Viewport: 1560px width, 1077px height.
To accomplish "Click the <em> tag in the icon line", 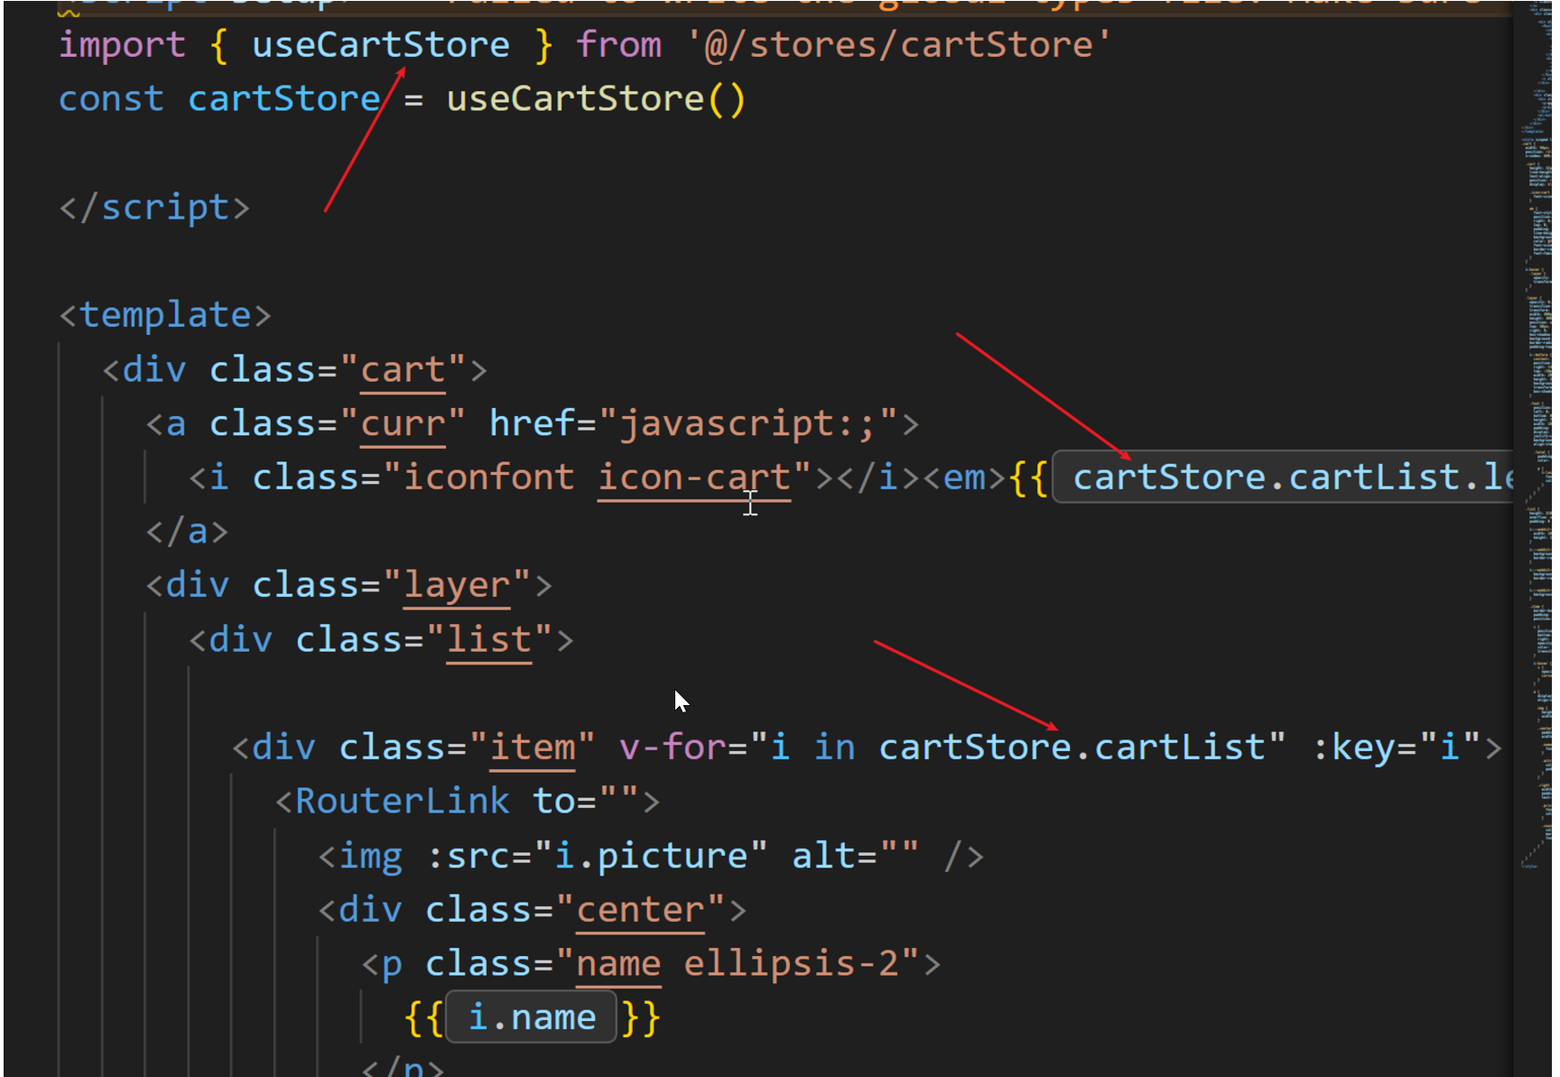I will point(964,477).
